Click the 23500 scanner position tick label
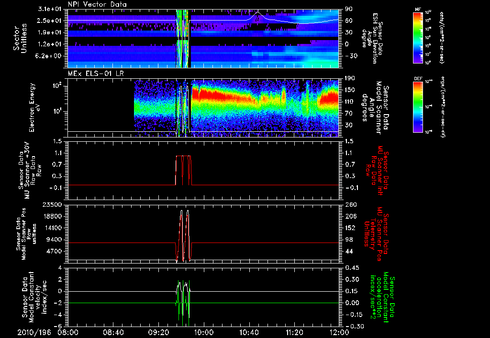The image size is (490, 338). click(53, 204)
